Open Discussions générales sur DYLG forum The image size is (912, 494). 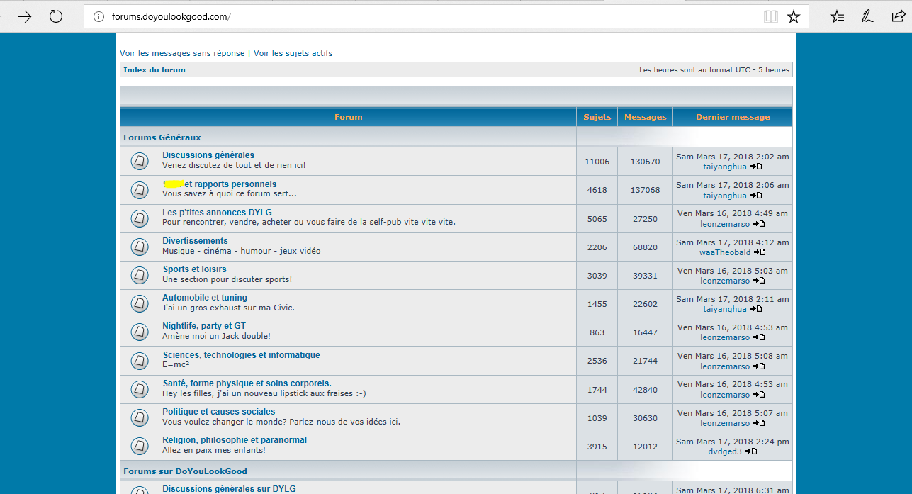229,489
